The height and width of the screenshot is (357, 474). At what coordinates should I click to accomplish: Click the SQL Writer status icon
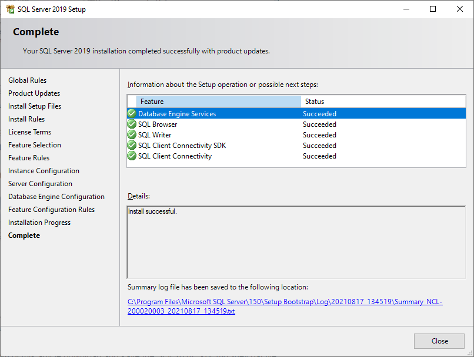point(132,134)
